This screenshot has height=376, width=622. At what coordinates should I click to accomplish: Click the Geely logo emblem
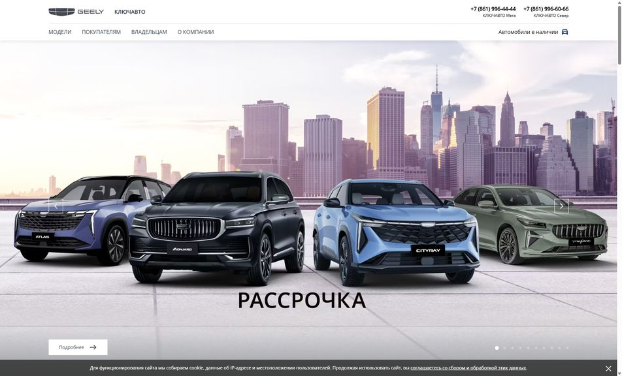(x=61, y=12)
